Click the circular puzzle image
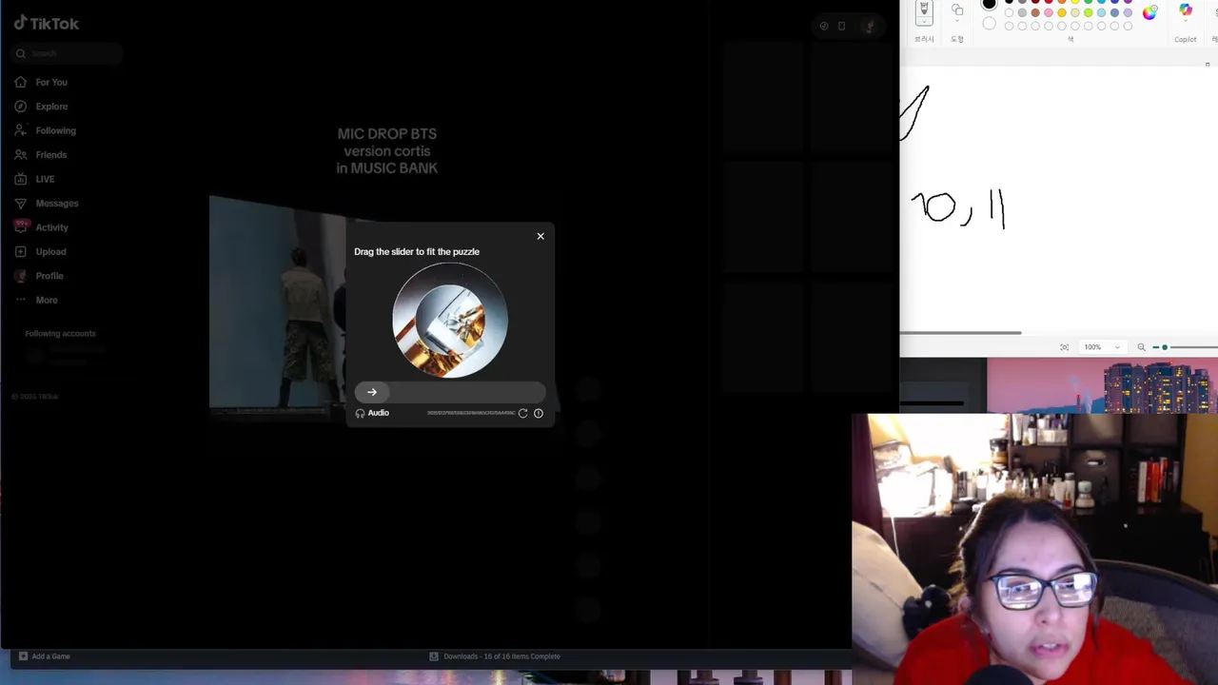The width and height of the screenshot is (1218, 685). click(450, 321)
